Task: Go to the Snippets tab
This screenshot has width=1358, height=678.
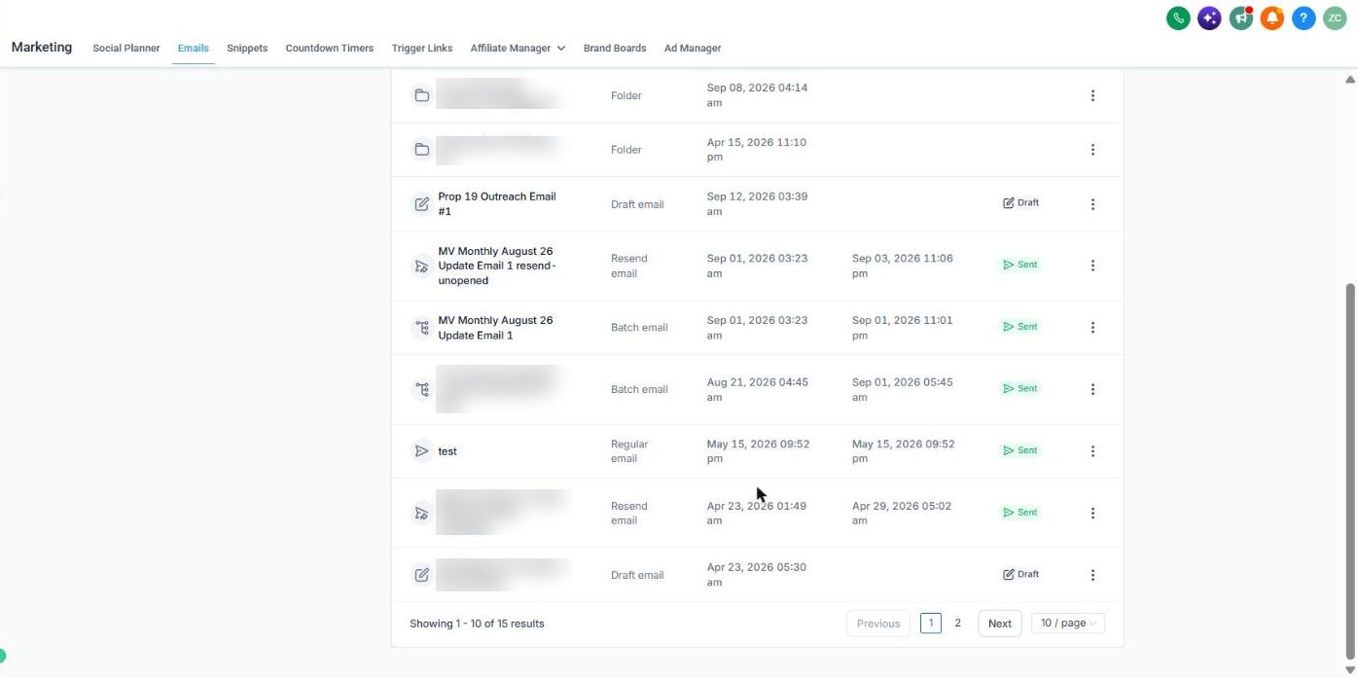Action: click(x=247, y=48)
